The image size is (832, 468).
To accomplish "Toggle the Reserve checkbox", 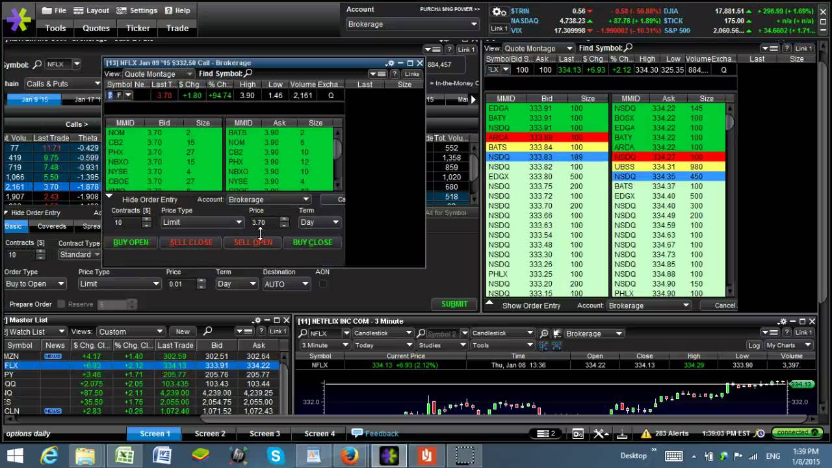I will pos(61,304).
